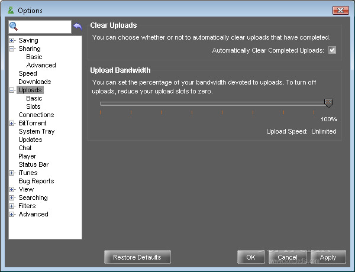The image size is (355, 272).
Task: Collapse the Sharing tree node
Action: [x=12, y=48]
